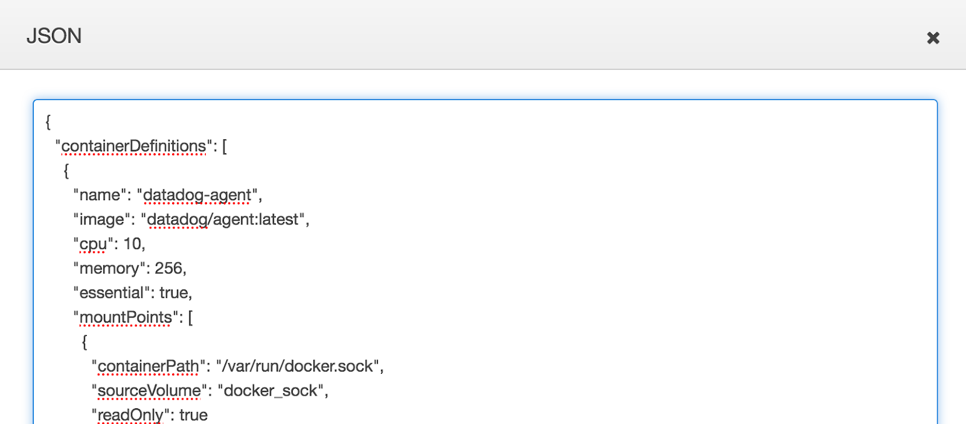Click the /var/run/docker.sock path value
The width and height of the screenshot is (966, 424).
298,367
